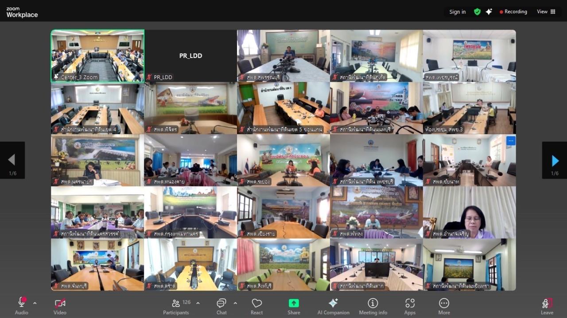Click the More options icon
This screenshot has height=318, width=567.
(x=444, y=307)
